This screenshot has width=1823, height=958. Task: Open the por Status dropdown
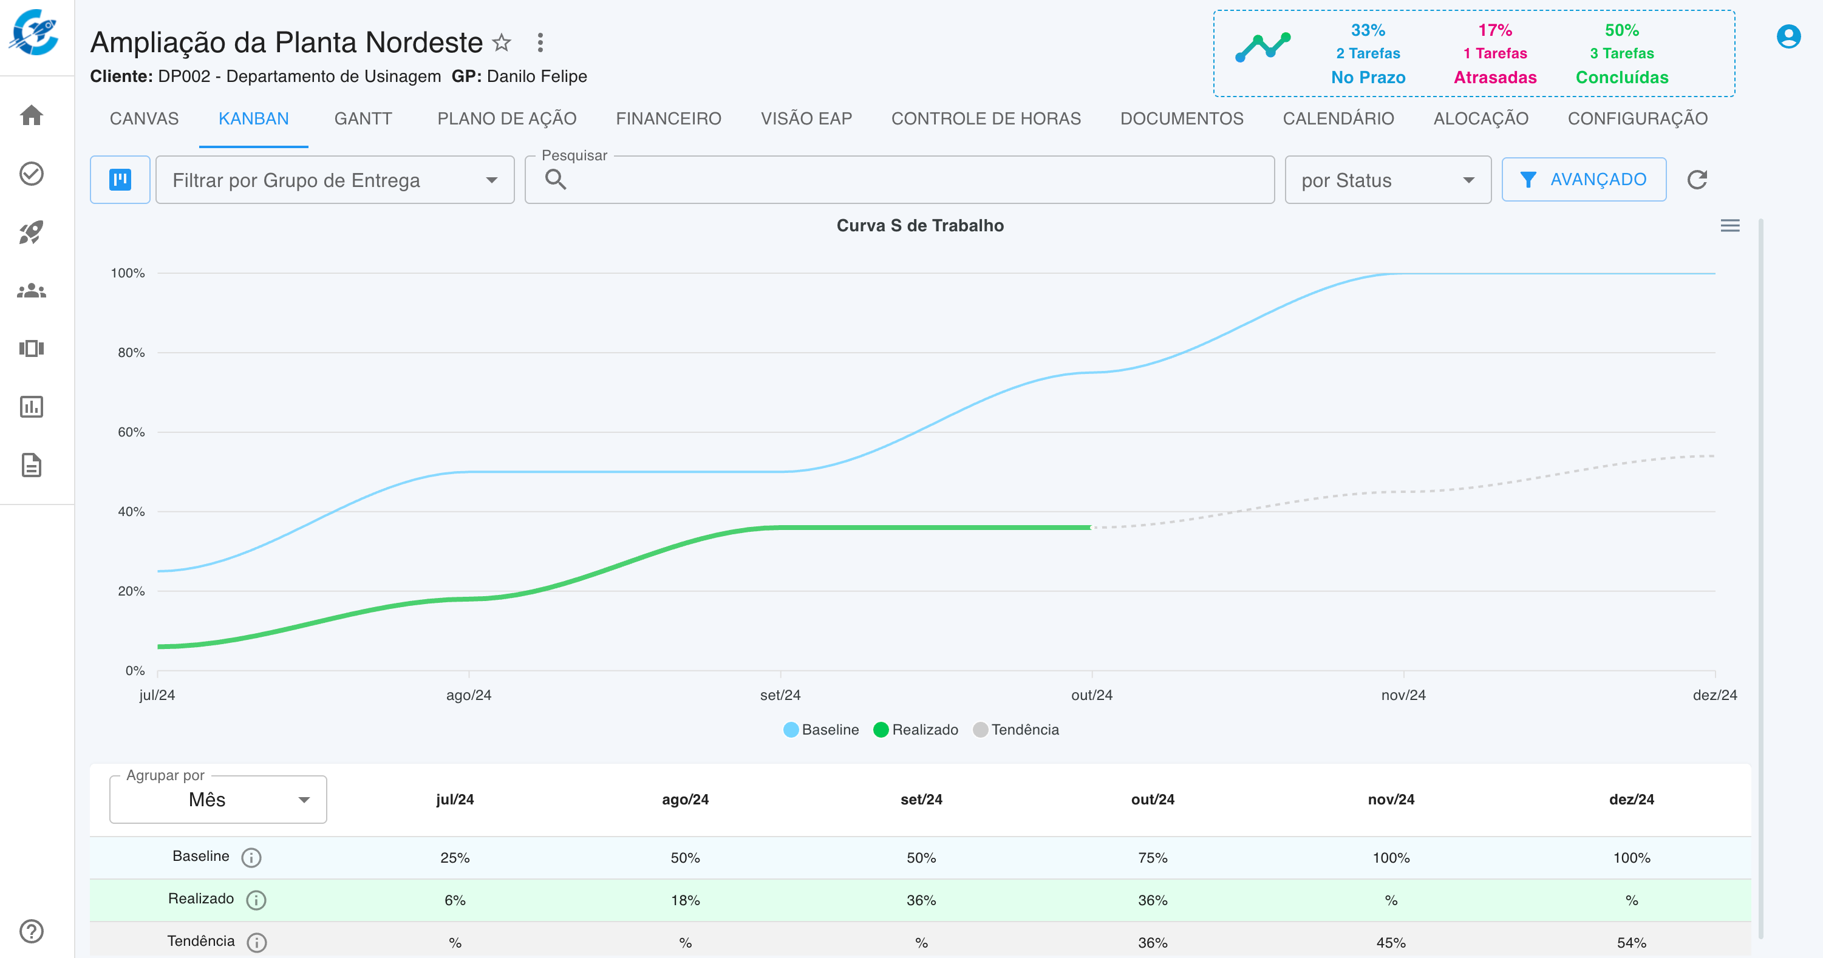[x=1387, y=180]
